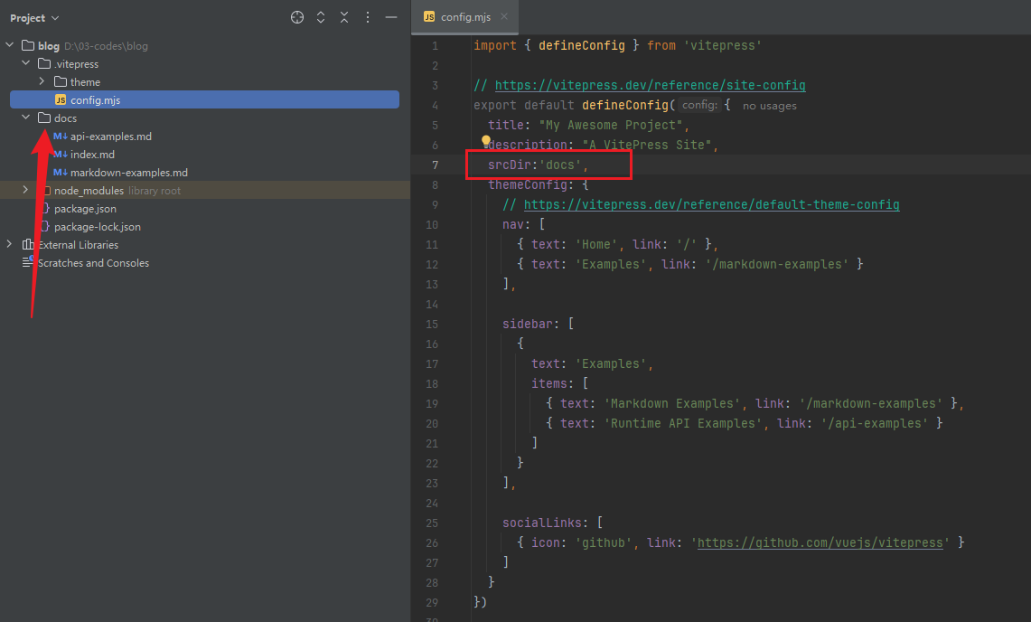Click the srcDir property on line 7
The image size is (1031, 622).
pos(509,165)
